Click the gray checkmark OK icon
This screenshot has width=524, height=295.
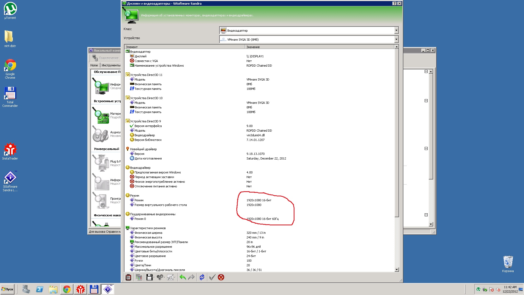[x=212, y=278]
